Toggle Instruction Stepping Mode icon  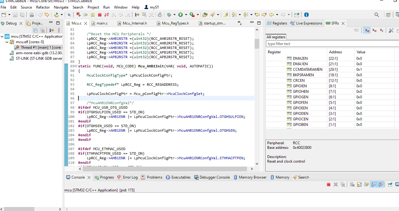137,15
